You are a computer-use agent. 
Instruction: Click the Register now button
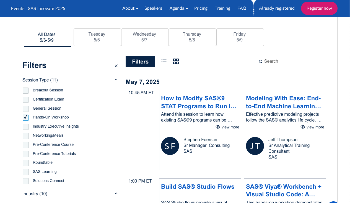319,8
